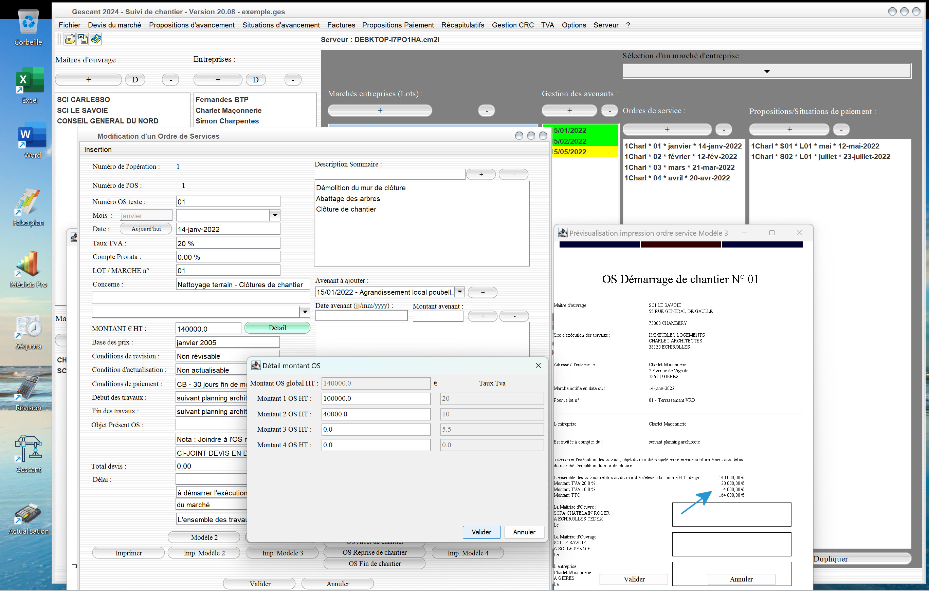Click the Dupliquer button
929x591 pixels.
[x=862, y=559]
